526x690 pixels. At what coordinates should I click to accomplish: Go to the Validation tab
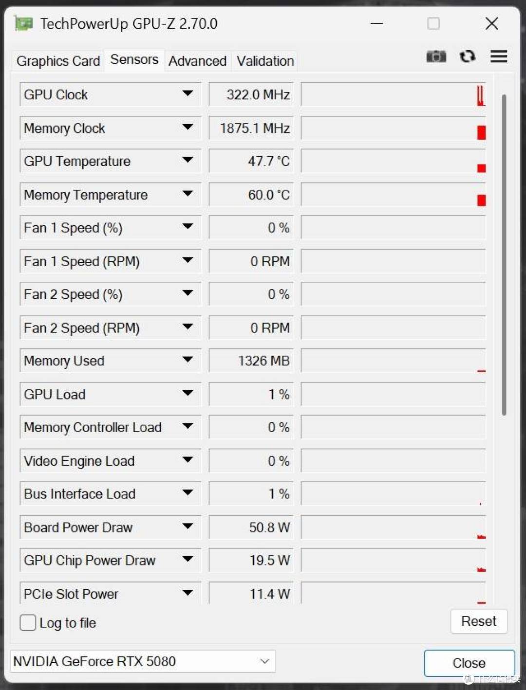tap(265, 61)
